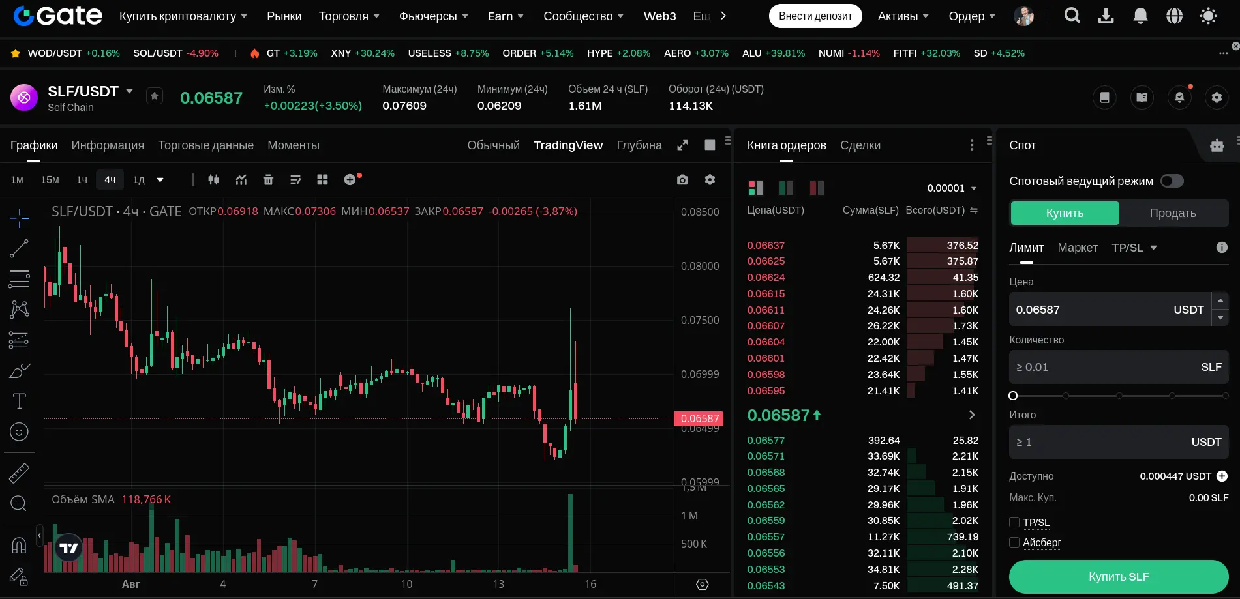Viewport: 1240px width, 599px height.
Task: Select 15м timeframe
Action: 50,179
